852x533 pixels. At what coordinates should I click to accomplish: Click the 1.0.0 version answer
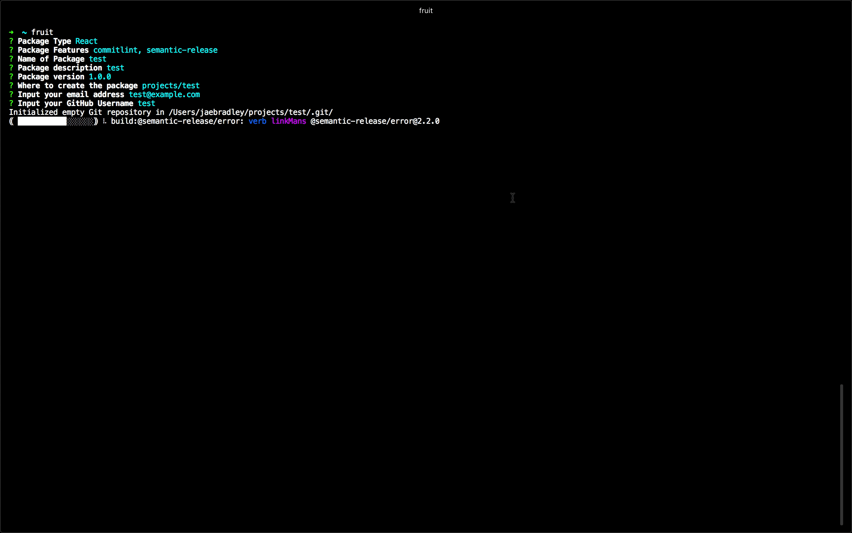(100, 77)
